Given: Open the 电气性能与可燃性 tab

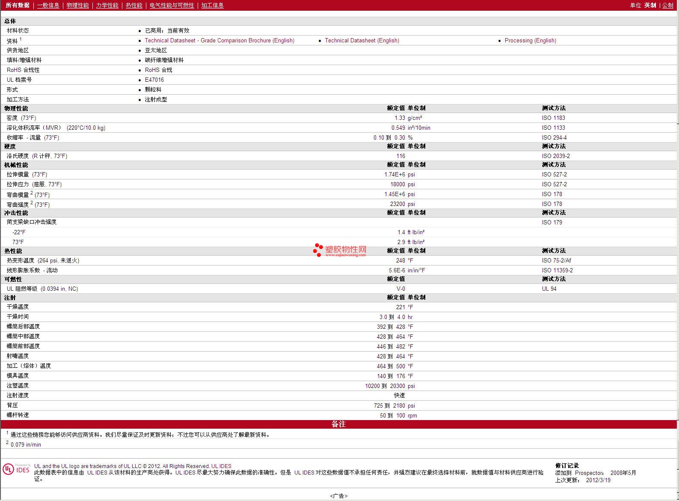Looking at the screenshot, I should point(172,5).
